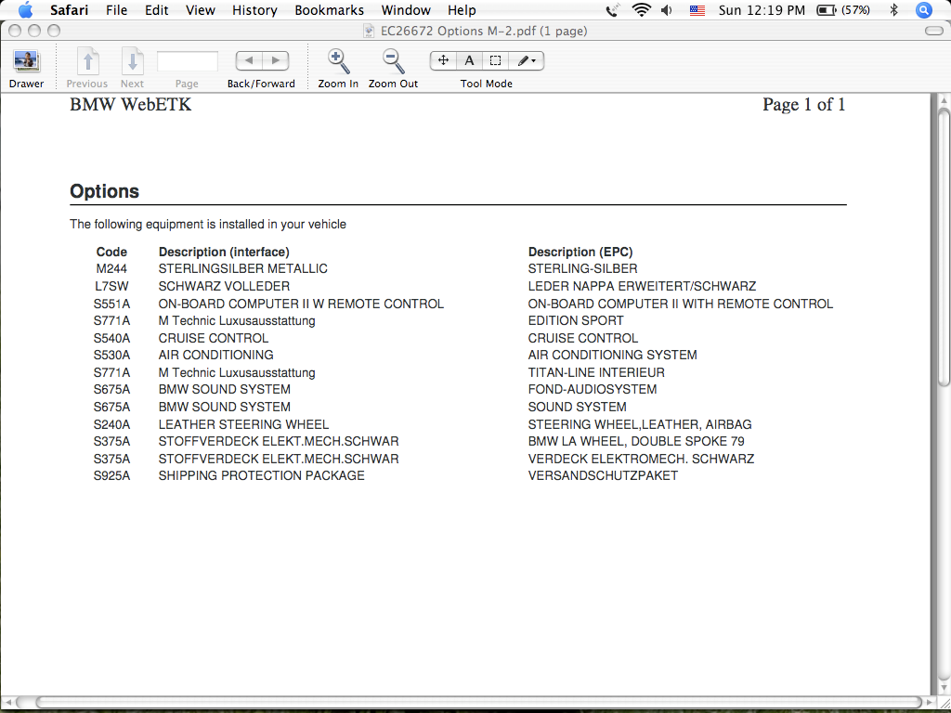Click the Code column header
This screenshot has width=951, height=713.
point(111,252)
